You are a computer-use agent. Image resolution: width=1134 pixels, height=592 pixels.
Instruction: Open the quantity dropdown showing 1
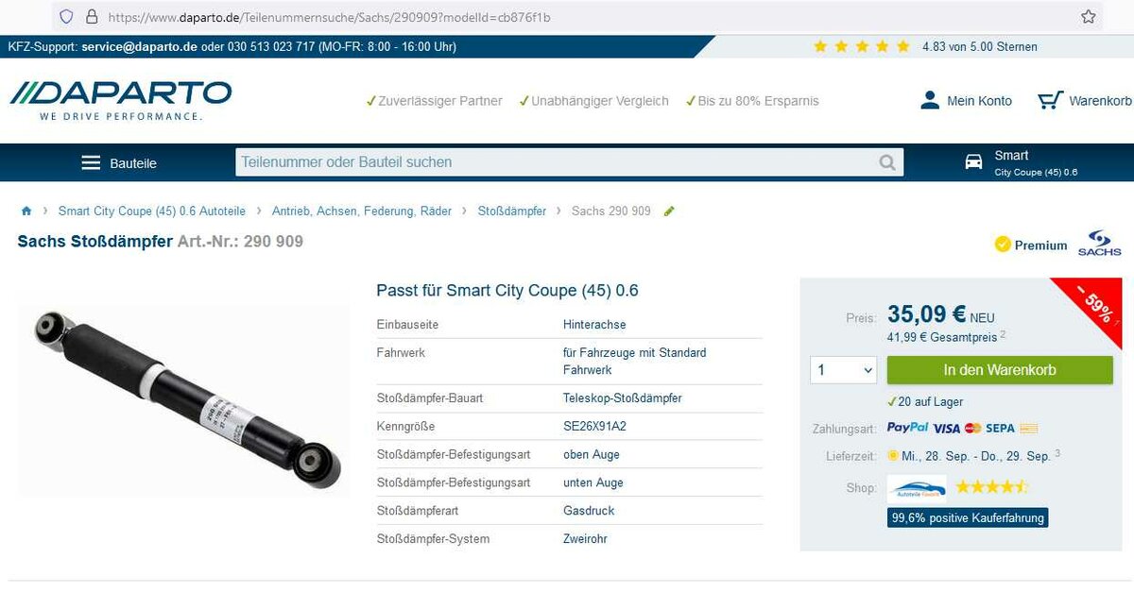coord(843,370)
